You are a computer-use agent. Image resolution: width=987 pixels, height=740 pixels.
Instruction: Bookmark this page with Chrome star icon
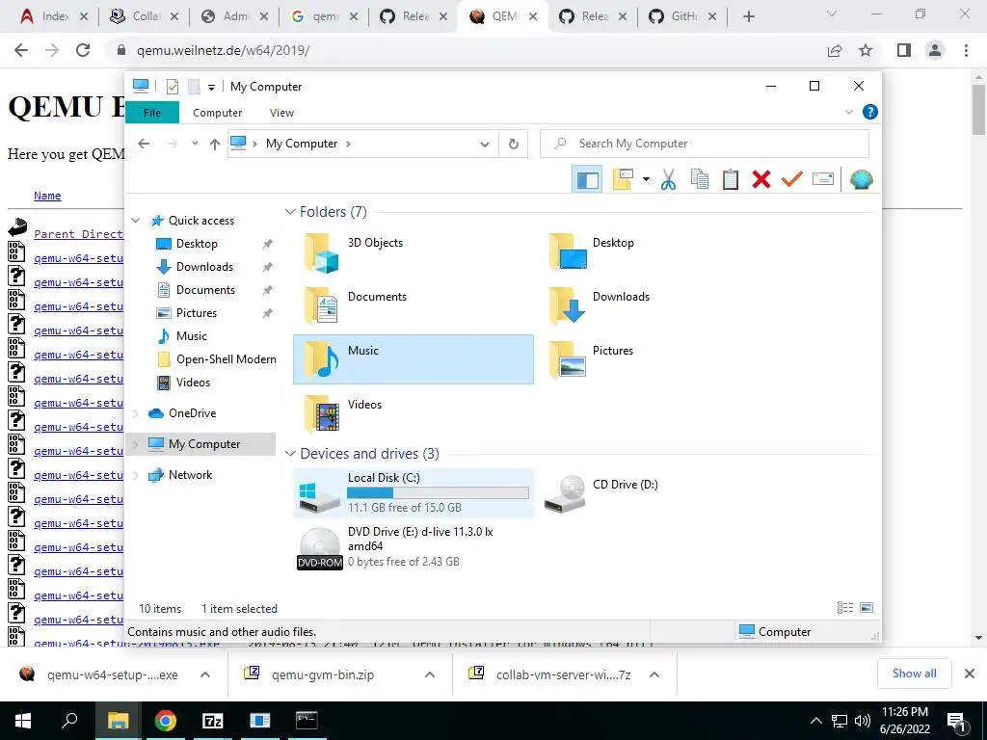click(x=866, y=50)
